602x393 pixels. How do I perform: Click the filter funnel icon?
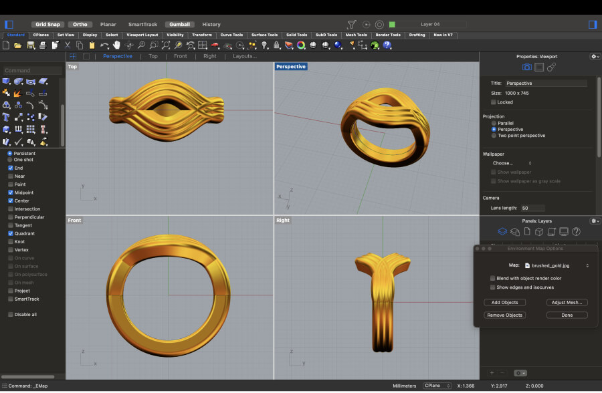point(352,24)
